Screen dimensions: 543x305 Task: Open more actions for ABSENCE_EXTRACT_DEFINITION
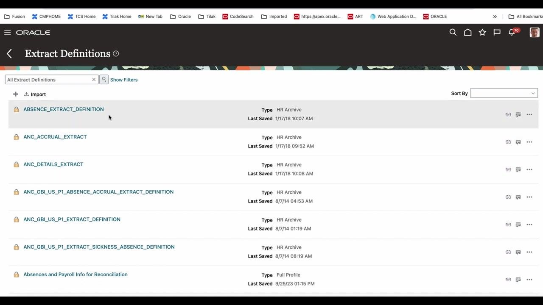coord(529,114)
